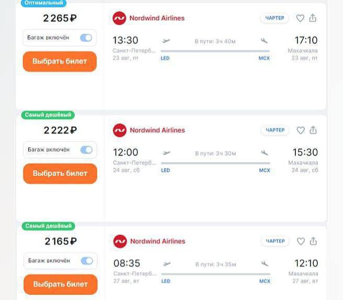The height and width of the screenshot is (300, 343).
Task: Click 'Самый дешёвый' tag above 2165₽
Action: [x=48, y=226]
